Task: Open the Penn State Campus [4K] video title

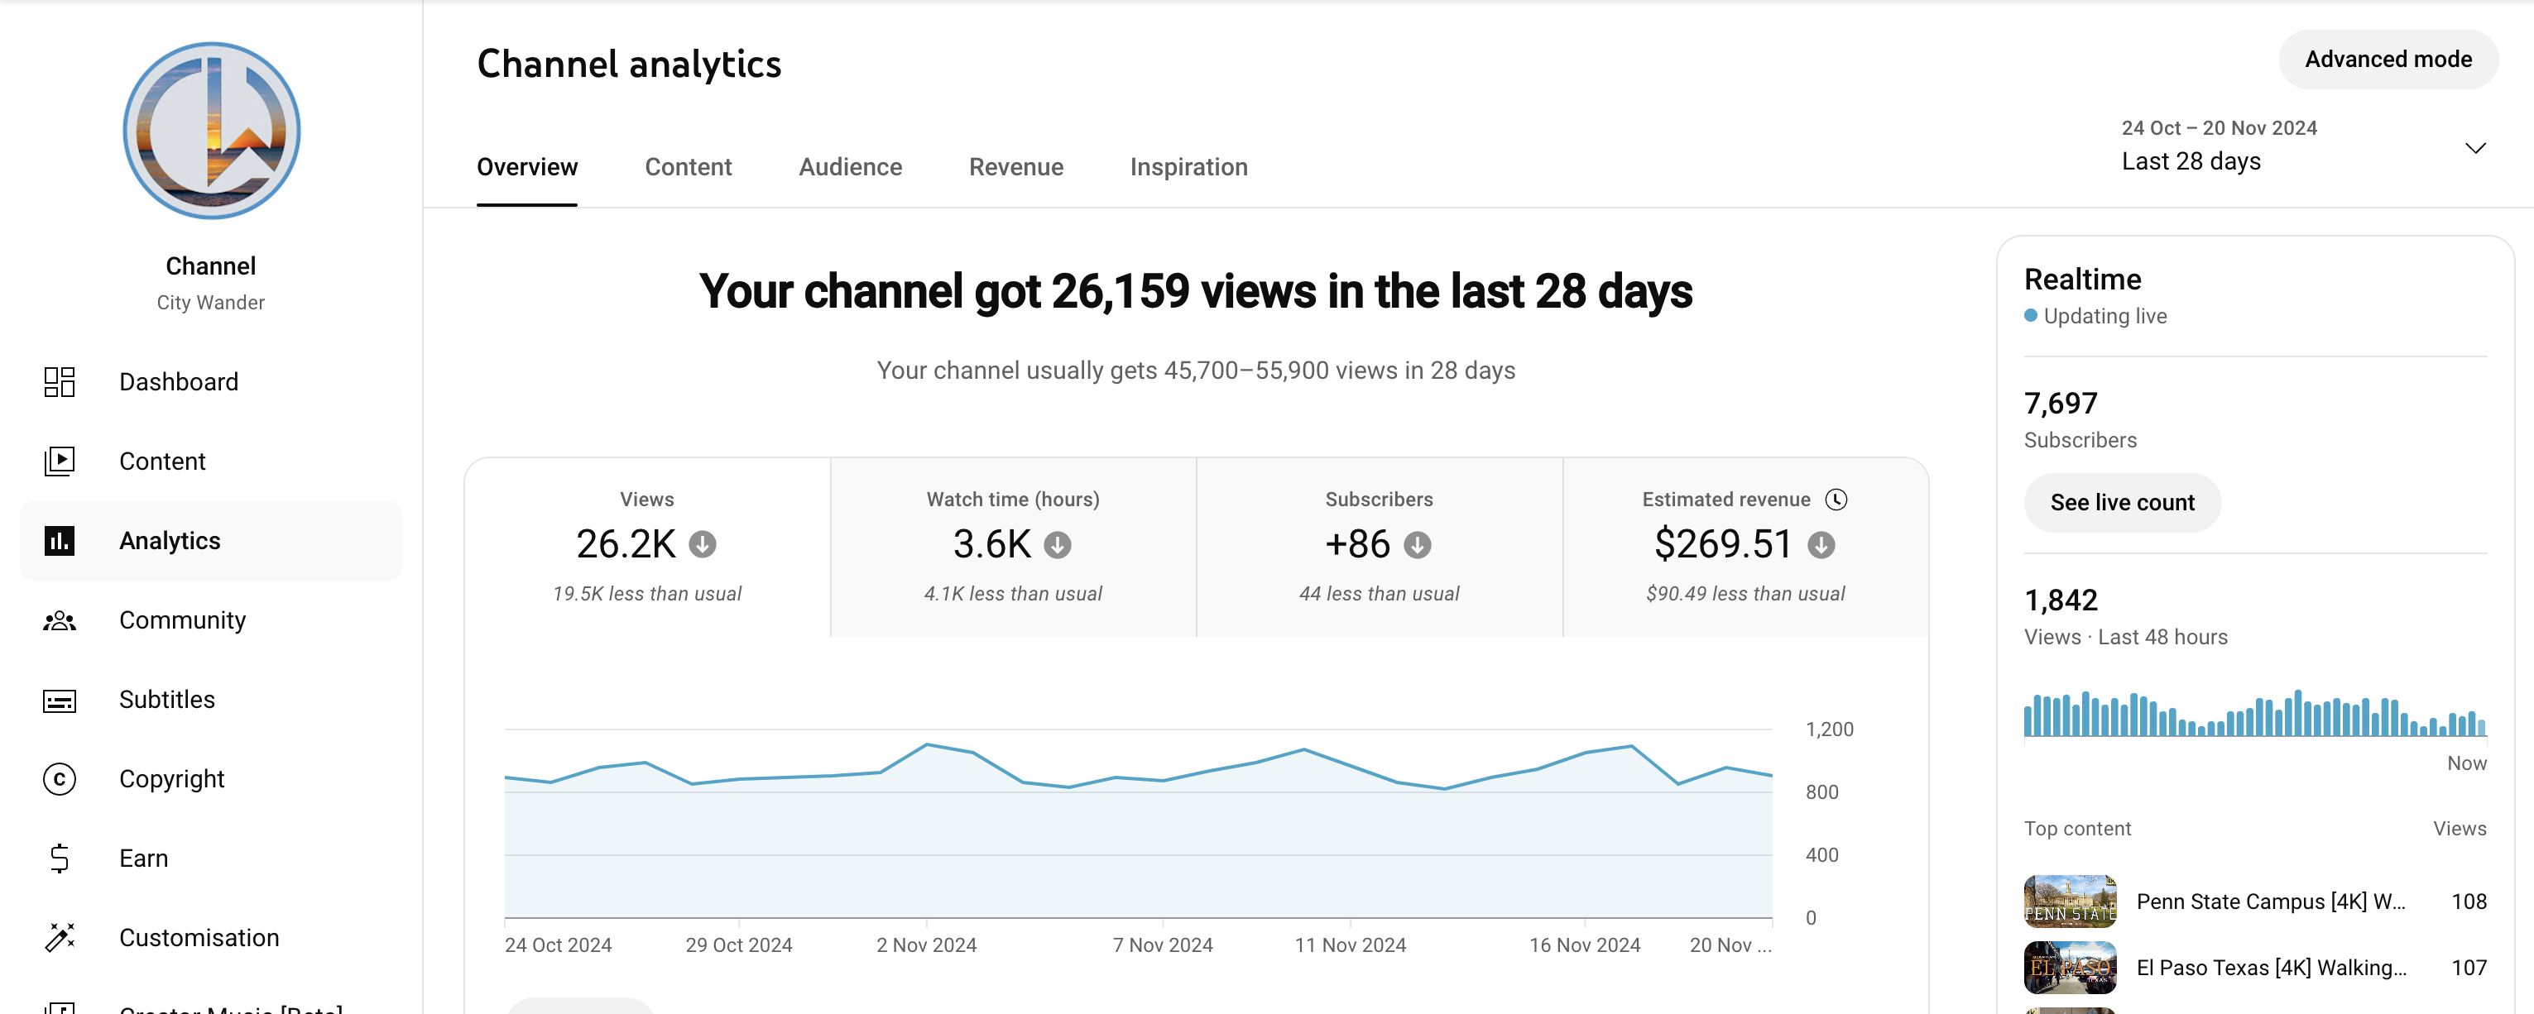Action: [x=2270, y=902]
